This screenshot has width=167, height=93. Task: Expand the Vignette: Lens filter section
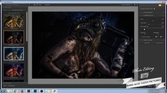click(140, 40)
